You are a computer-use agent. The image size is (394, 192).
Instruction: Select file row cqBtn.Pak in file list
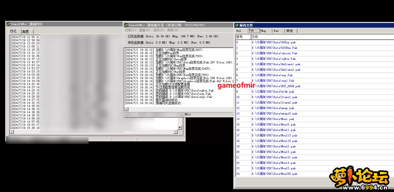315,59
